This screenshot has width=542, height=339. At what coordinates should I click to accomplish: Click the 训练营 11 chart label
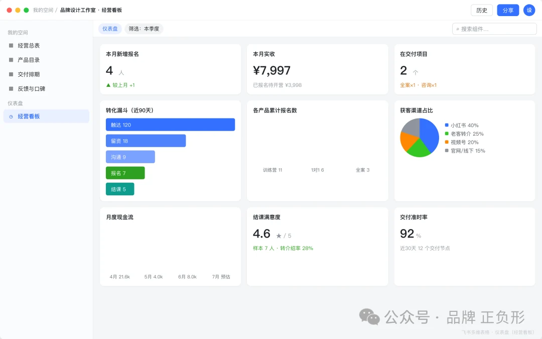point(273,170)
